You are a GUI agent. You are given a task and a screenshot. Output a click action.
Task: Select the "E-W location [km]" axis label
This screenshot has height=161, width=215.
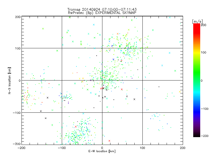(x=102, y=151)
